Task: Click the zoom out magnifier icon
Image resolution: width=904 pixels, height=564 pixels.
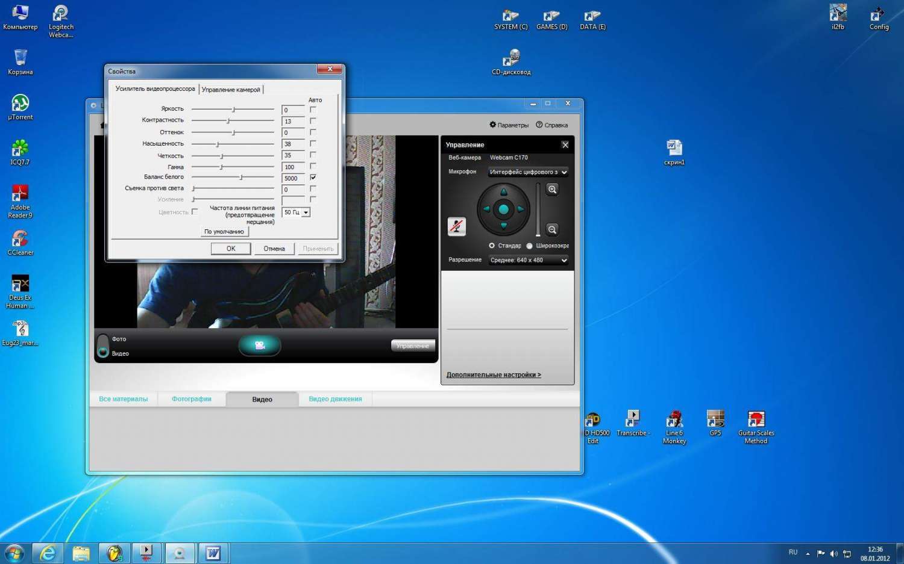Action: tap(552, 229)
